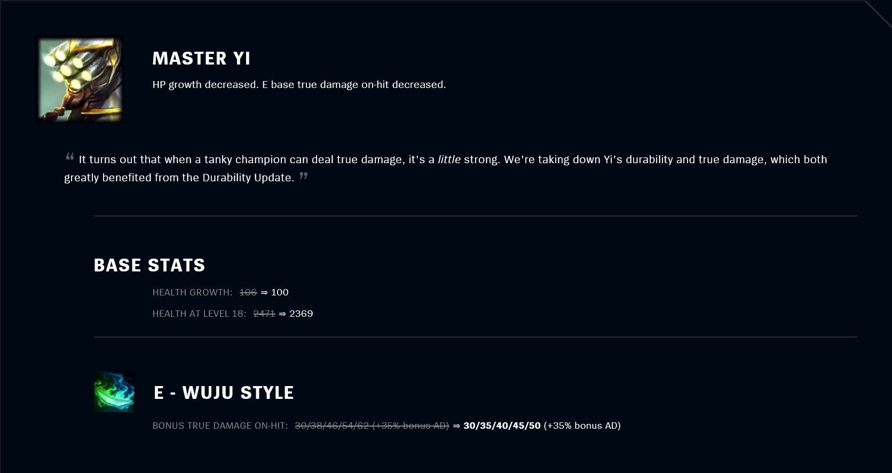Click the arrow before 30/35/40/45/50
This screenshot has width=892, height=473.
(456, 426)
